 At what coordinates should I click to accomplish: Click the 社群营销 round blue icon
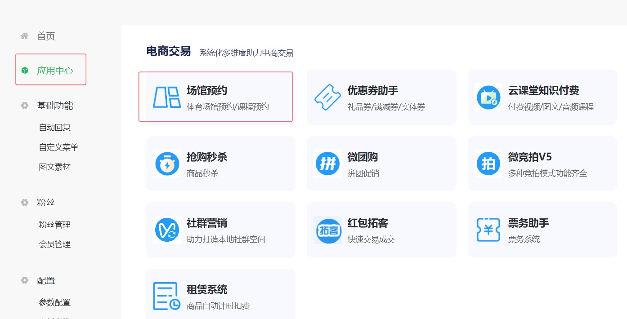[x=167, y=230]
